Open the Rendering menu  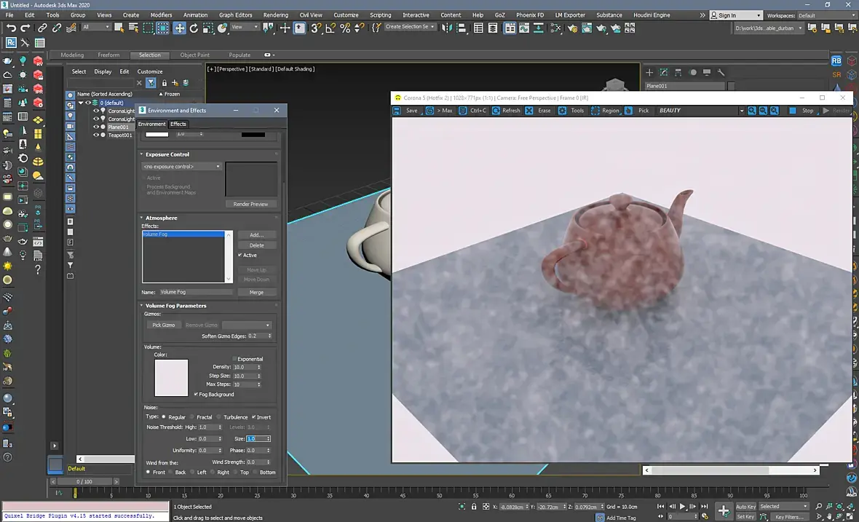tap(275, 15)
